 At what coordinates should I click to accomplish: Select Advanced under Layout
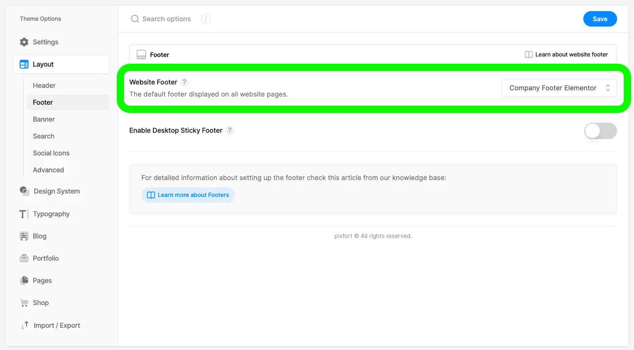(x=68, y=170)
